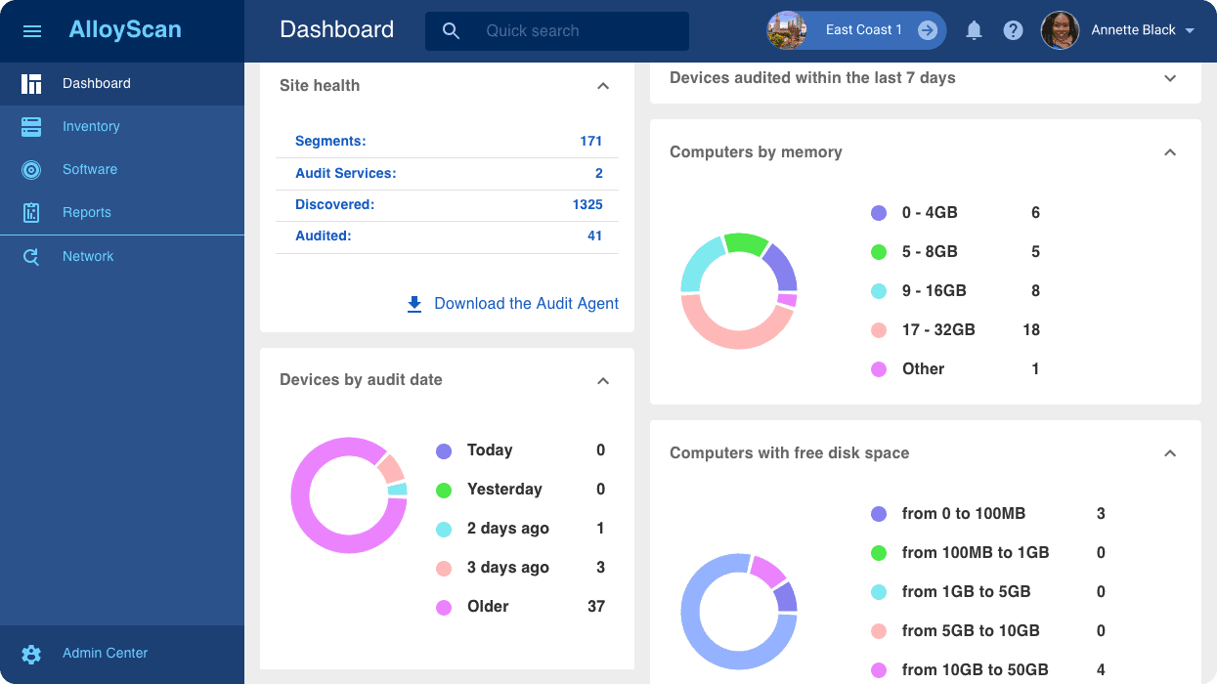Collapse the Site health panel

[x=603, y=86]
